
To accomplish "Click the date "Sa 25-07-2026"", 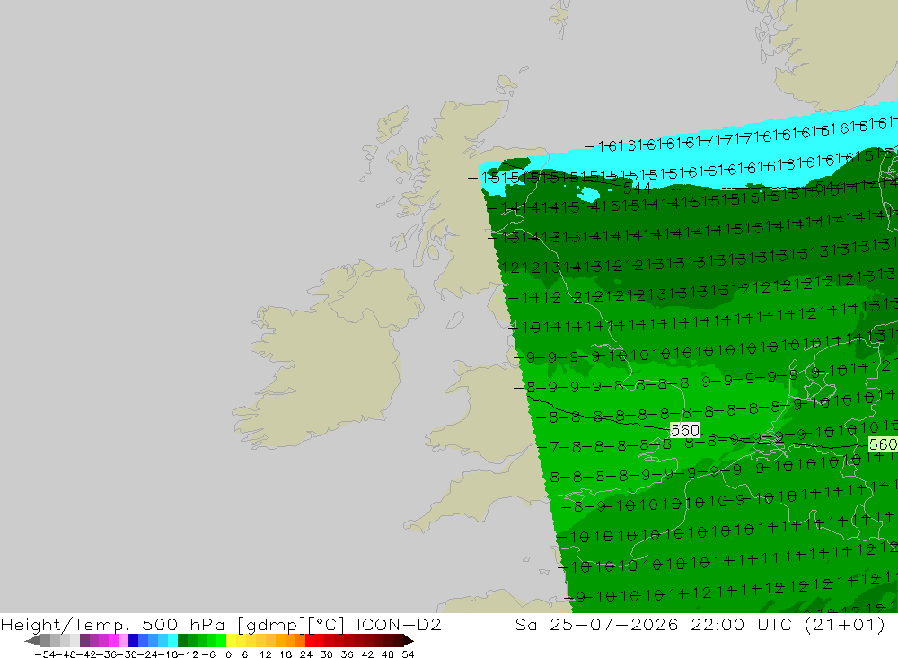I will tap(596, 624).
